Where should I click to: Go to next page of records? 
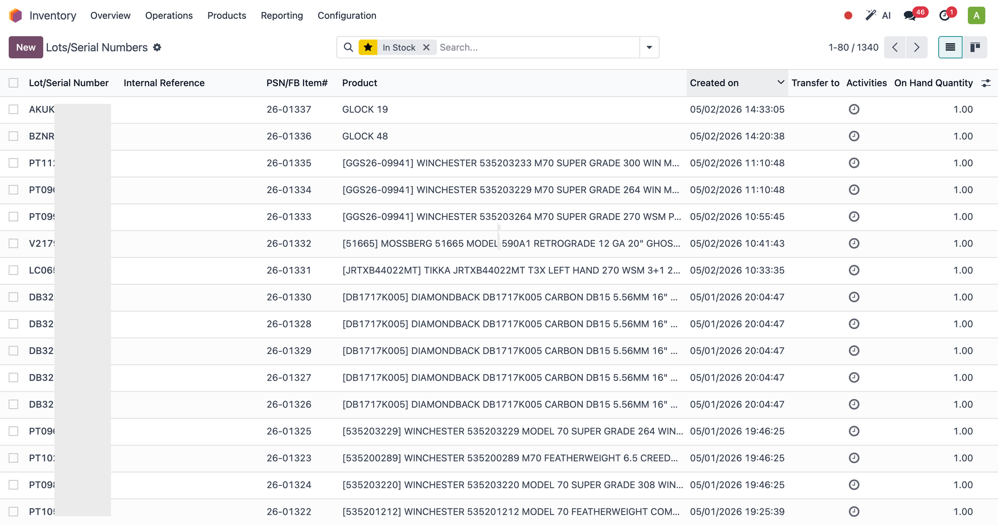tap(916, 47)
